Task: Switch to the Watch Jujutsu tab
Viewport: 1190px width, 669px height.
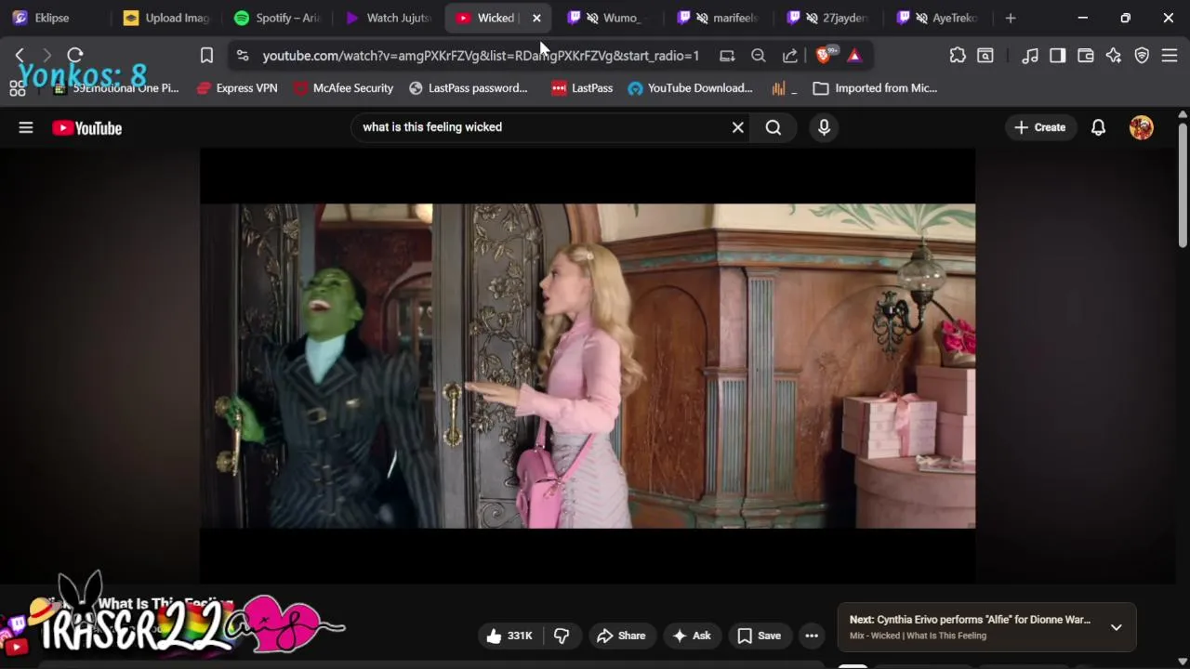Action: coord(389,18)
